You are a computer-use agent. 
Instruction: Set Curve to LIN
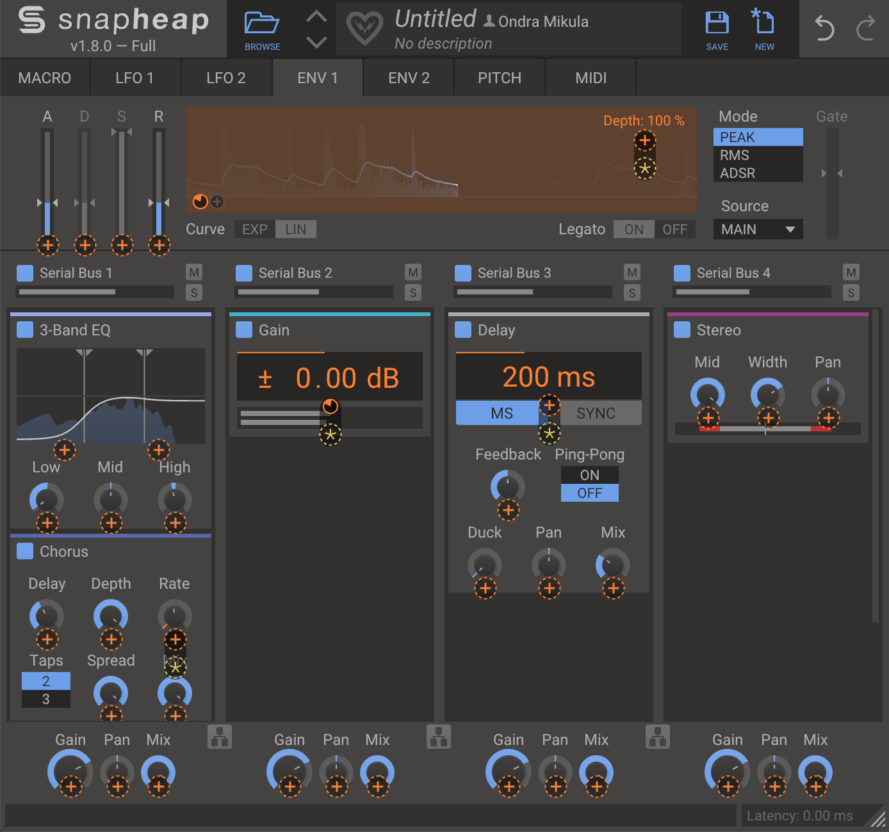pyautogui.click(x=296, y=229)
